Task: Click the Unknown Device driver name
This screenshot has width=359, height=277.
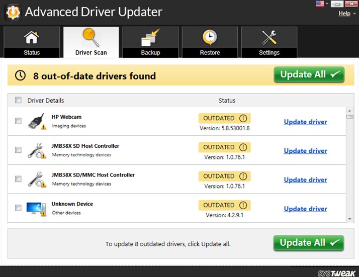Action: pos(72,204)
